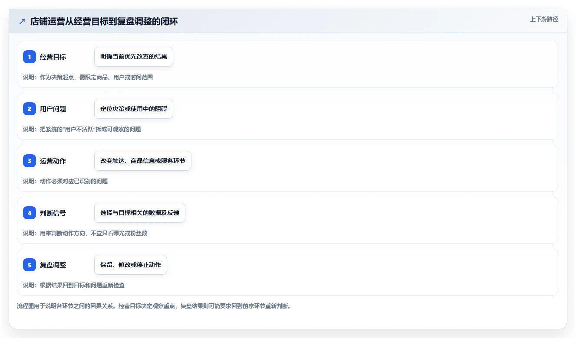
Task: Click the step 1 number badge
Action: pos(30,57)
